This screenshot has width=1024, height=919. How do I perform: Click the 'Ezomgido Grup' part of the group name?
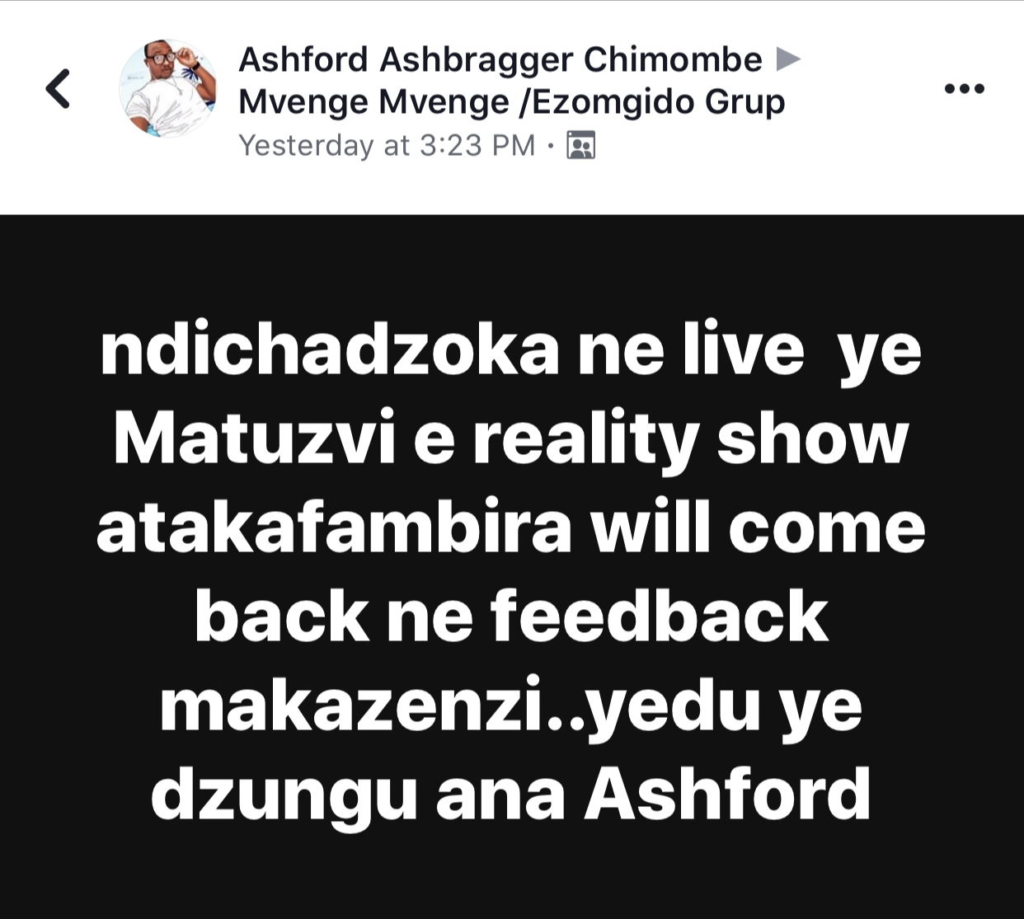coord(660,102)
